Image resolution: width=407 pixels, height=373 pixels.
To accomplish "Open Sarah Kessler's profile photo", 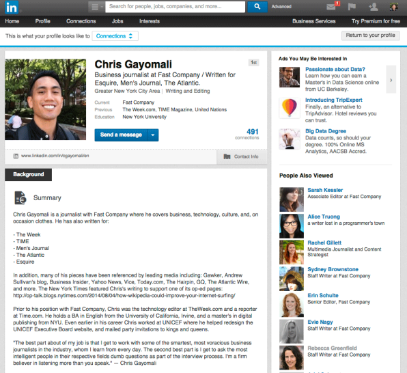I will click(x=292, y=199).
